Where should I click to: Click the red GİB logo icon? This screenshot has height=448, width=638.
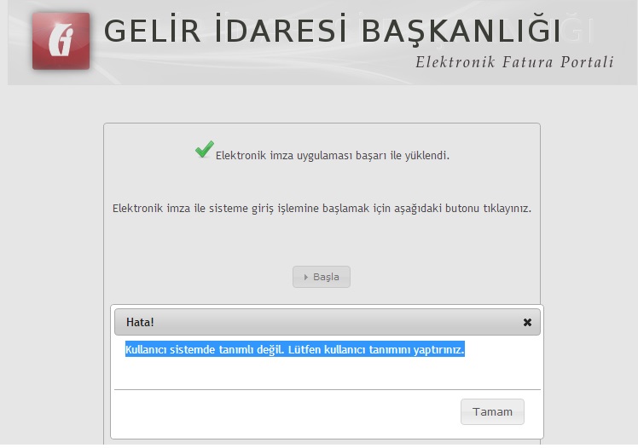(x=61, y=41)
